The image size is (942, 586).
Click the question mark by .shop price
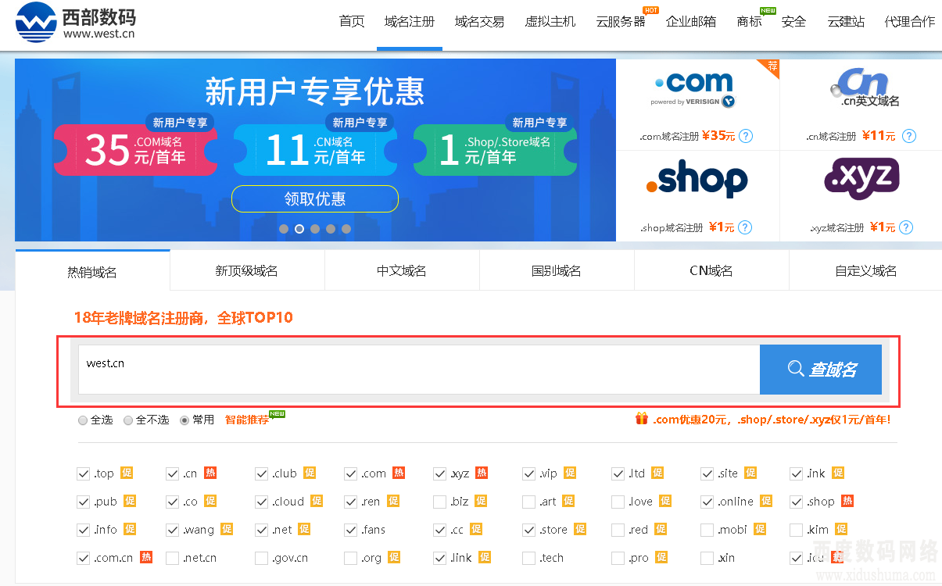point(745,227)
